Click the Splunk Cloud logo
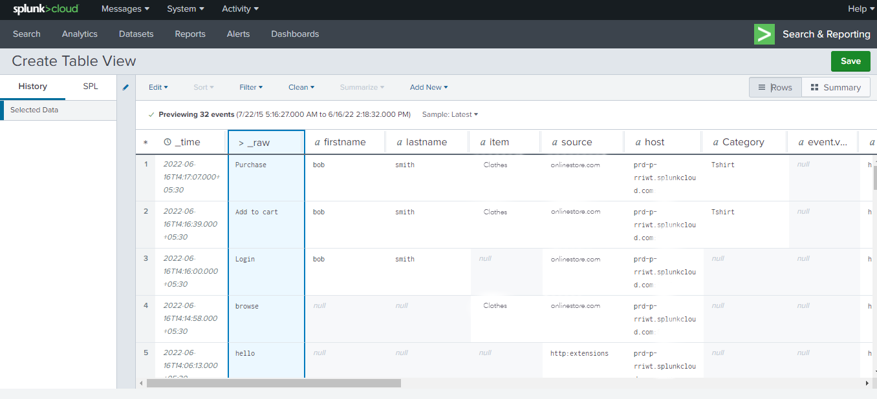 [x=46, y=9]
